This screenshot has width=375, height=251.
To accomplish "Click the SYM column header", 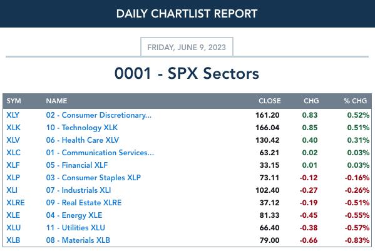I will (x=14, y=101).
